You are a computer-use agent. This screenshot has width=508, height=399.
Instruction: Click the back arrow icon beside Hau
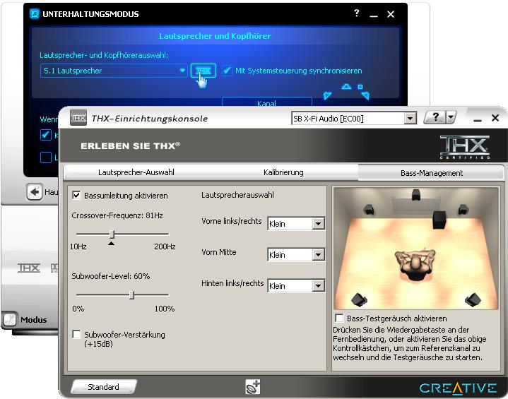point(35,192)
